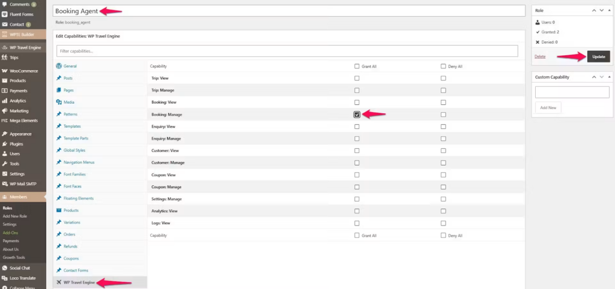The image size is (615, 289).
Task: Move the Role box down
Action: [x=602, y=11]
